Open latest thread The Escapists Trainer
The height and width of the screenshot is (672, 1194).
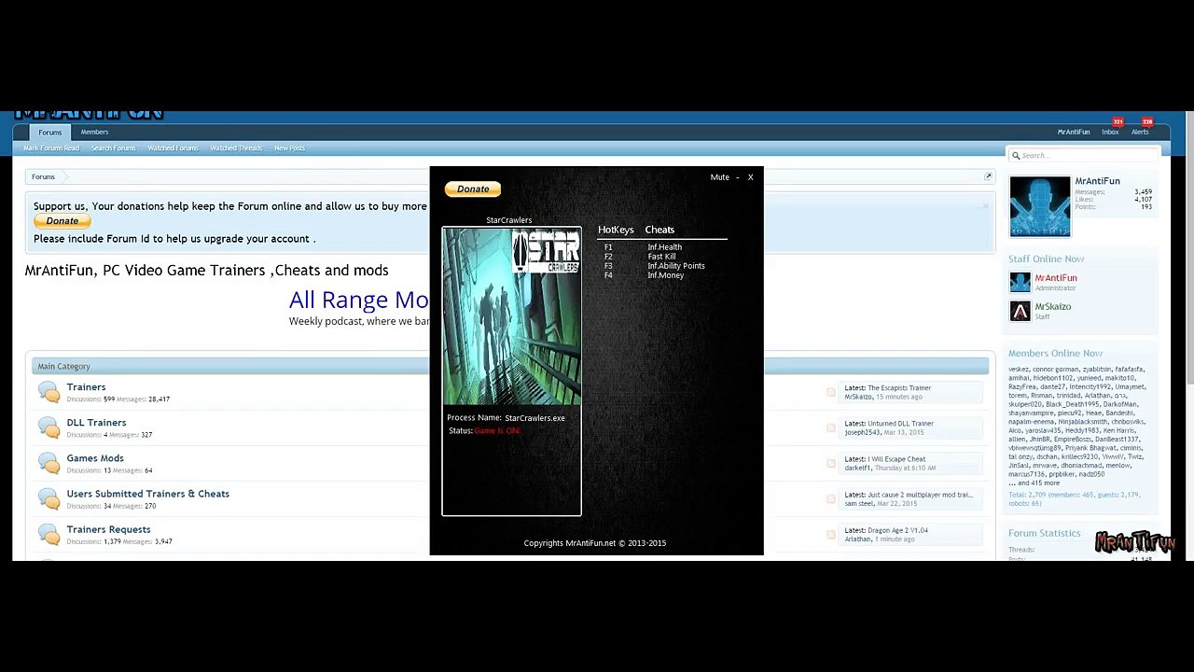[899, 388]
